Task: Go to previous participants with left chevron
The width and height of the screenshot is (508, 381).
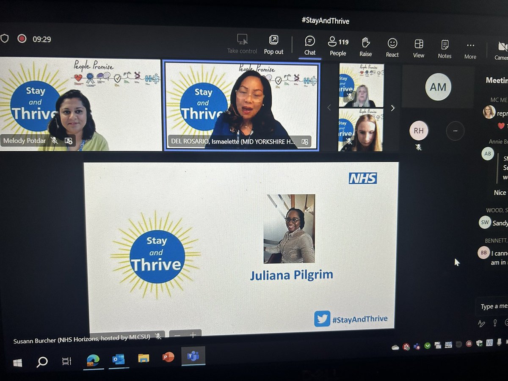Action: [329, 108]
